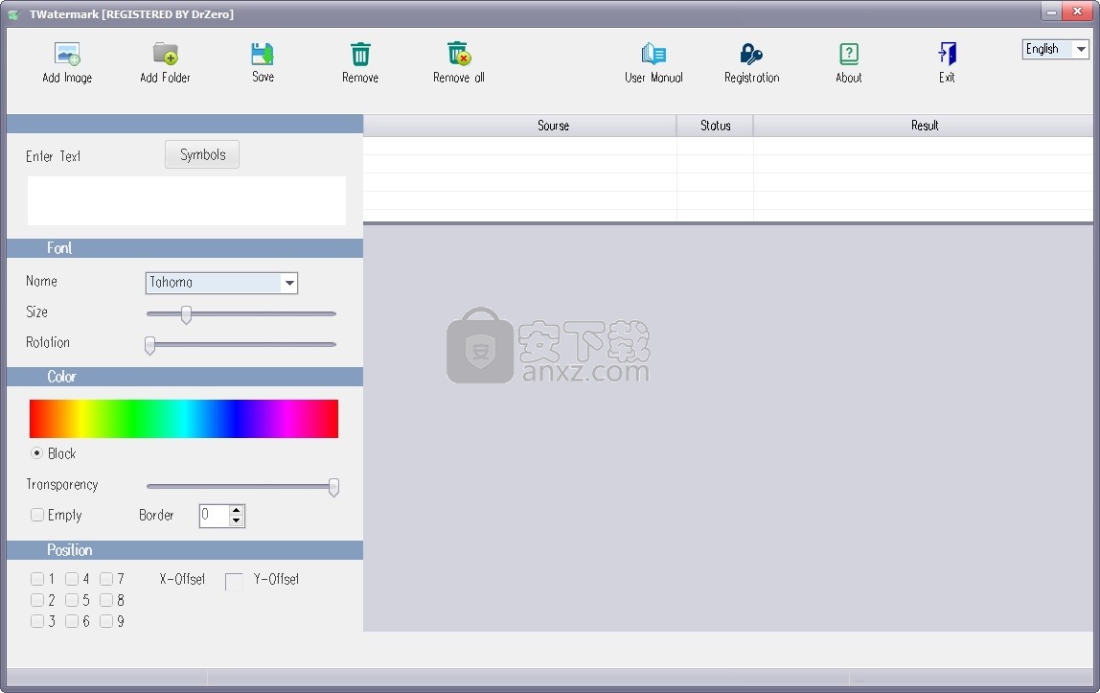Decrease the Border value with down arrow
The height and width of the screenshot is (693, 1100).
tap(237, 520)
